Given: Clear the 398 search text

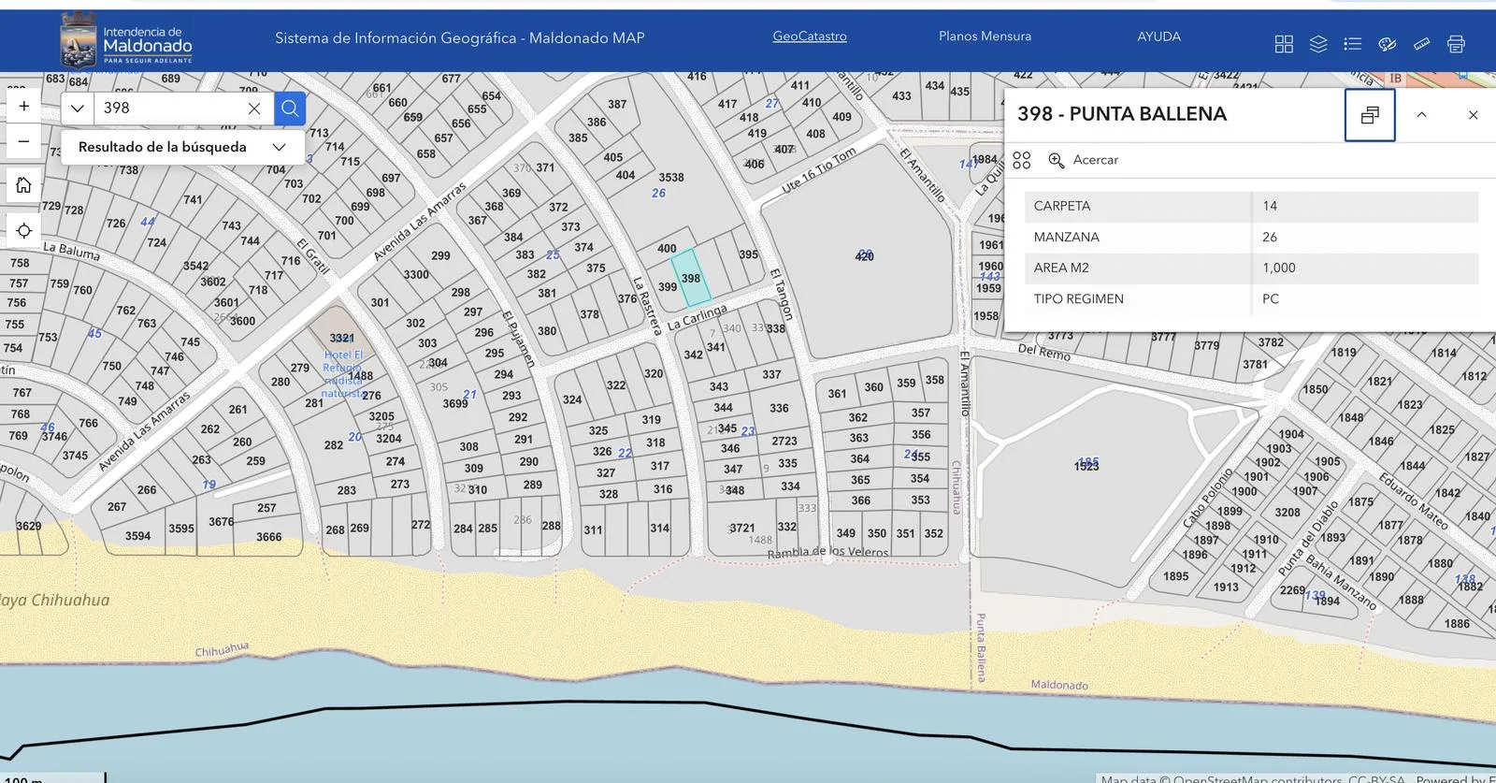Looking at the screenshot, I should [254, 109].
